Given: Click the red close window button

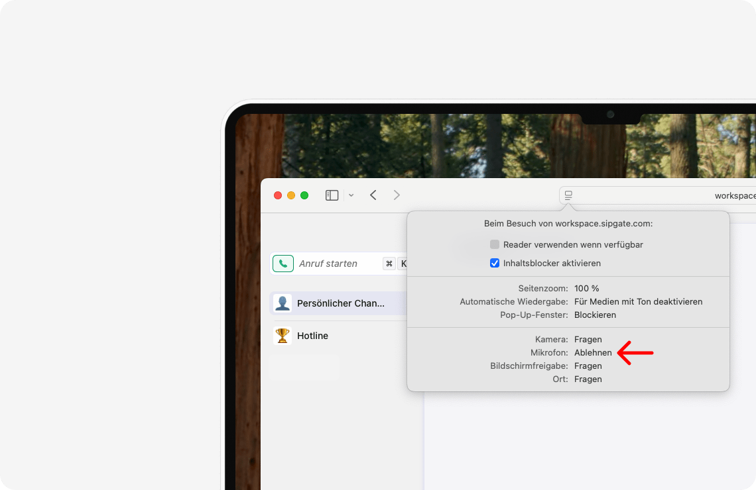Looking at the screenshot, I should click(x=278, y=195).
